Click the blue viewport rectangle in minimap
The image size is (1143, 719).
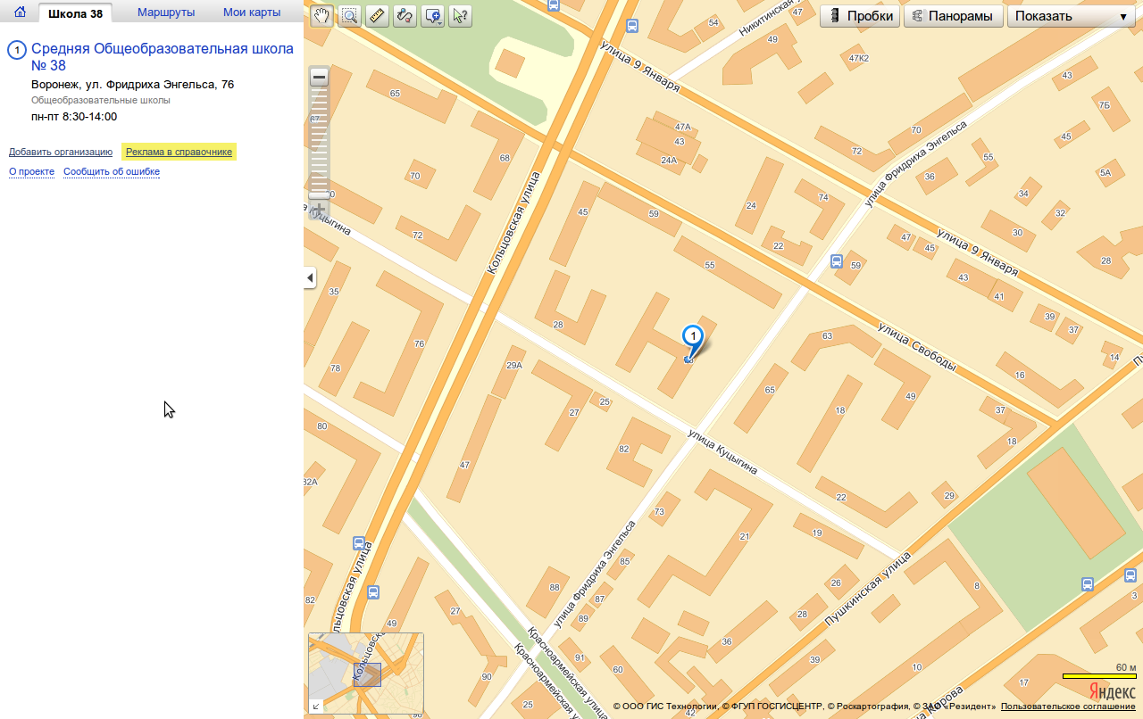[x=367, y=674]
